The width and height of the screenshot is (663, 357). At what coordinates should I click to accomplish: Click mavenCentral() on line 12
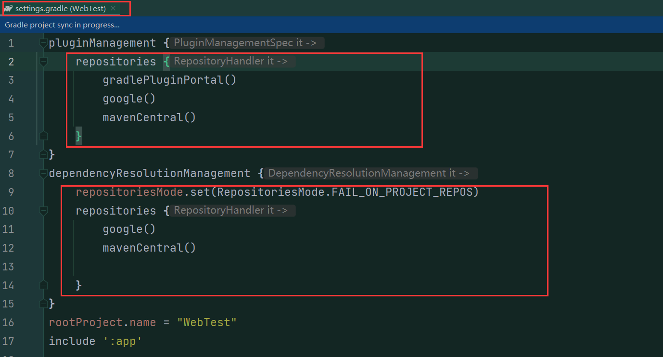coord(149,248)
